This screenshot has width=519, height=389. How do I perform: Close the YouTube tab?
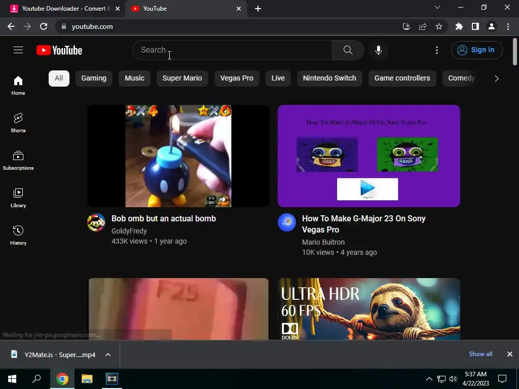(239, 9)
